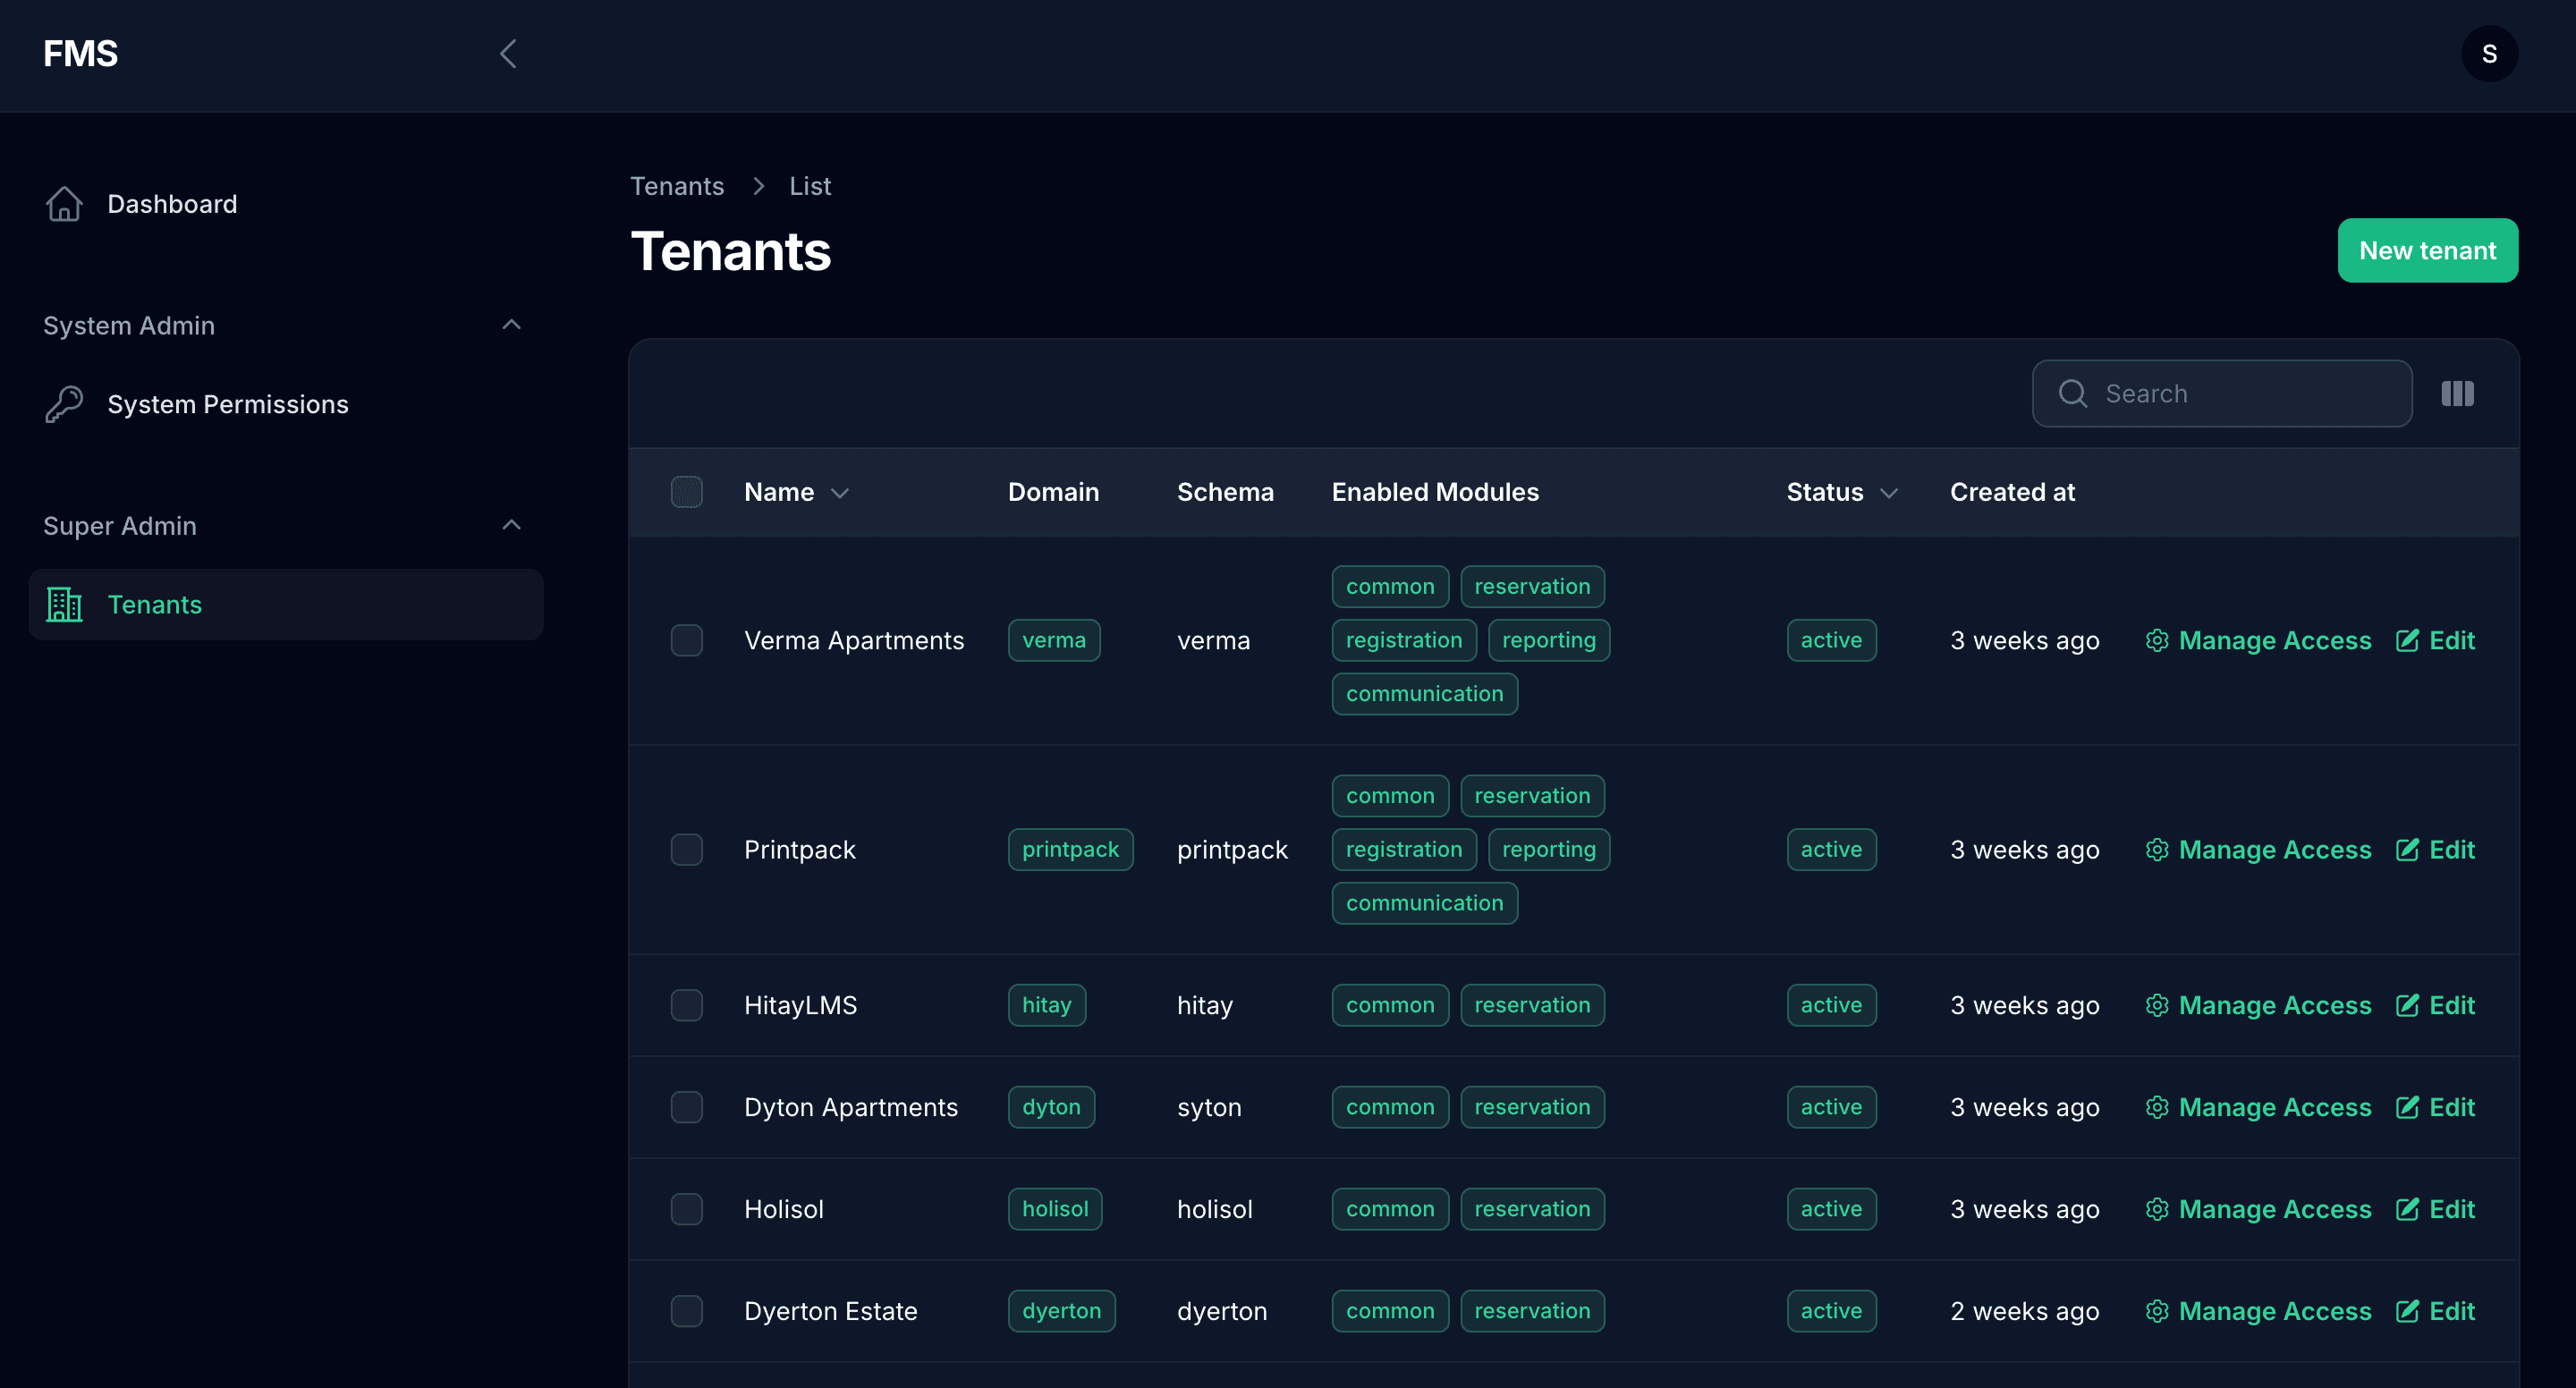Open the Status column dropdown
This screenshot has height=1388, width=2576.
pos(1888,492)
